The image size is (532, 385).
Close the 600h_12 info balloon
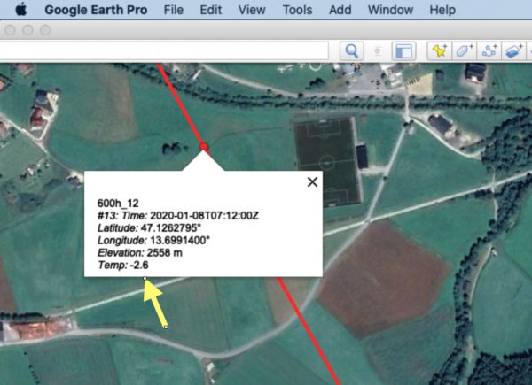(x=312, y=181)
